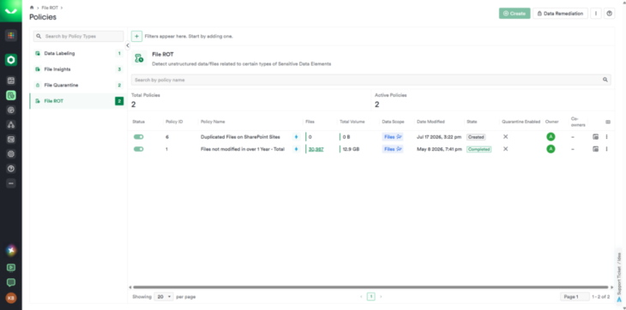Select File ROT policy type
The height and width of the screenshot is (310, 626).
[78, 101]
